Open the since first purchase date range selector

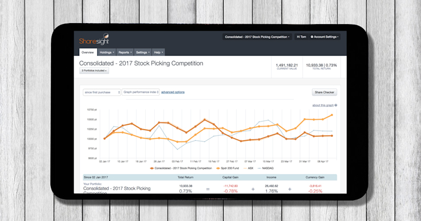pyautogui.click(x=102, y=93)
